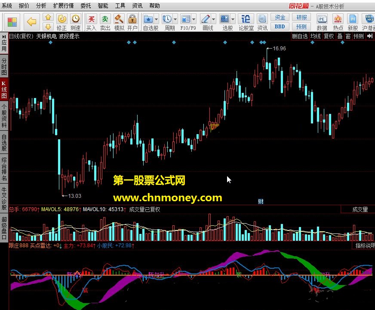Click the 财 marker below the chart
This screenshot has width=375, height=310.
coord(261,201)
